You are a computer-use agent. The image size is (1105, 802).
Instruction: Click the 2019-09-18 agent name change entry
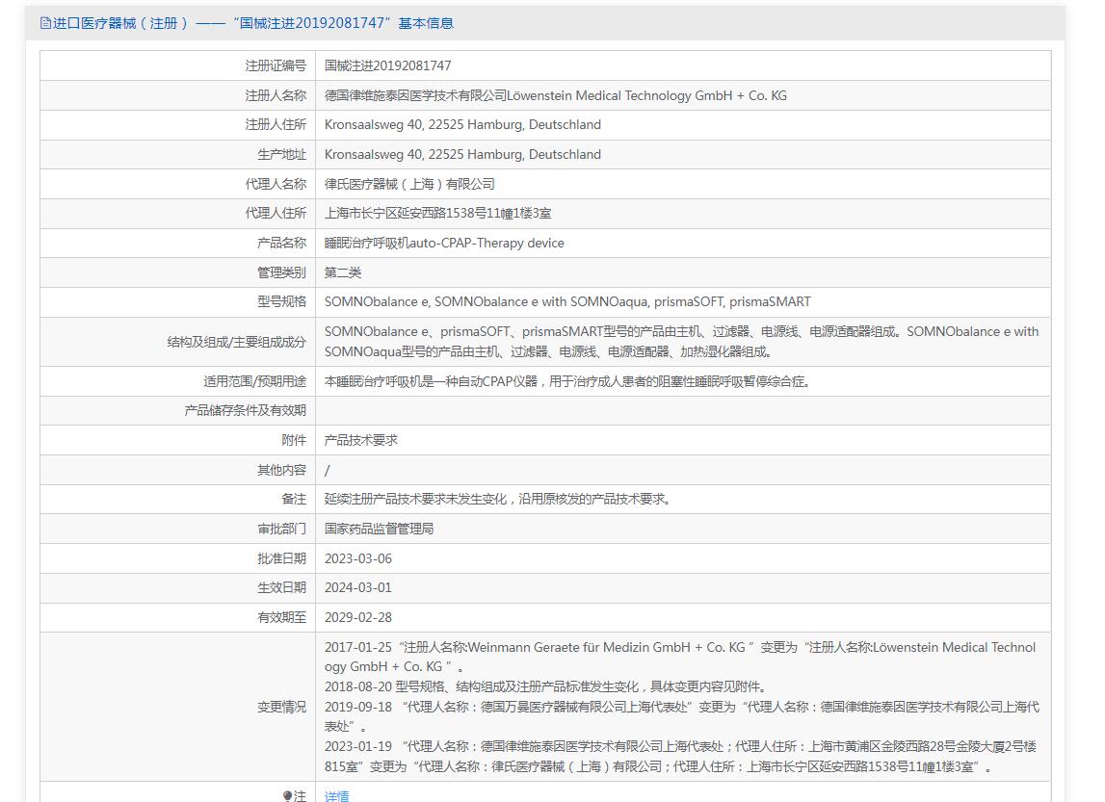681,716
